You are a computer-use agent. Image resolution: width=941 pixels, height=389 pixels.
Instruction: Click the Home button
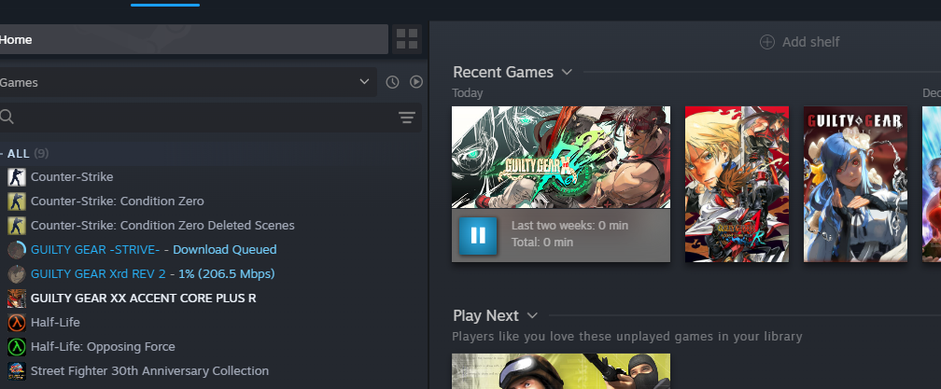[x=193, y=39]
